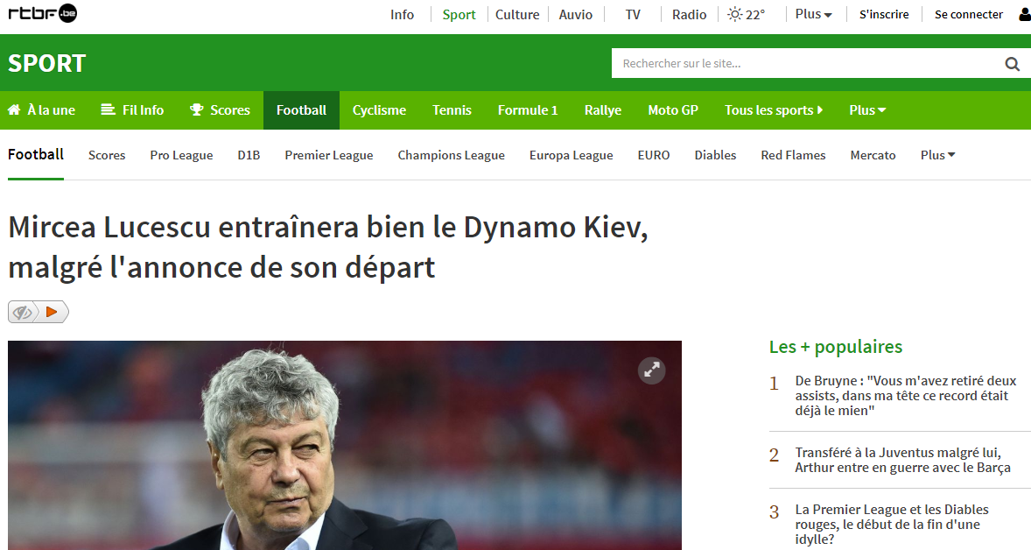
Task: Open the Sport section in the top bar
Action: click(x=459, y=15)
